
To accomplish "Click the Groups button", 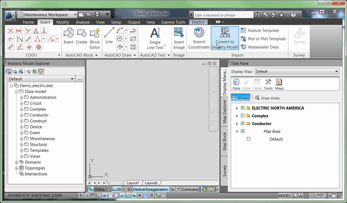I will 241,98.
